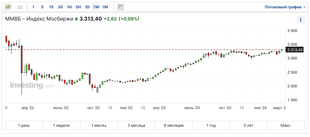This screenshot has height=137, width=310.
Task: Choose the "5 лет" range tab
Action: [x=249, y=125]
